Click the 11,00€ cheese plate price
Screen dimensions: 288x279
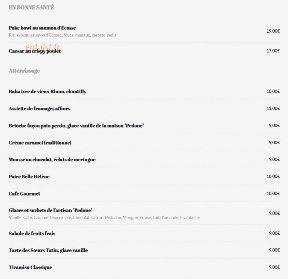pyautogui.click(x=273, y=108)
